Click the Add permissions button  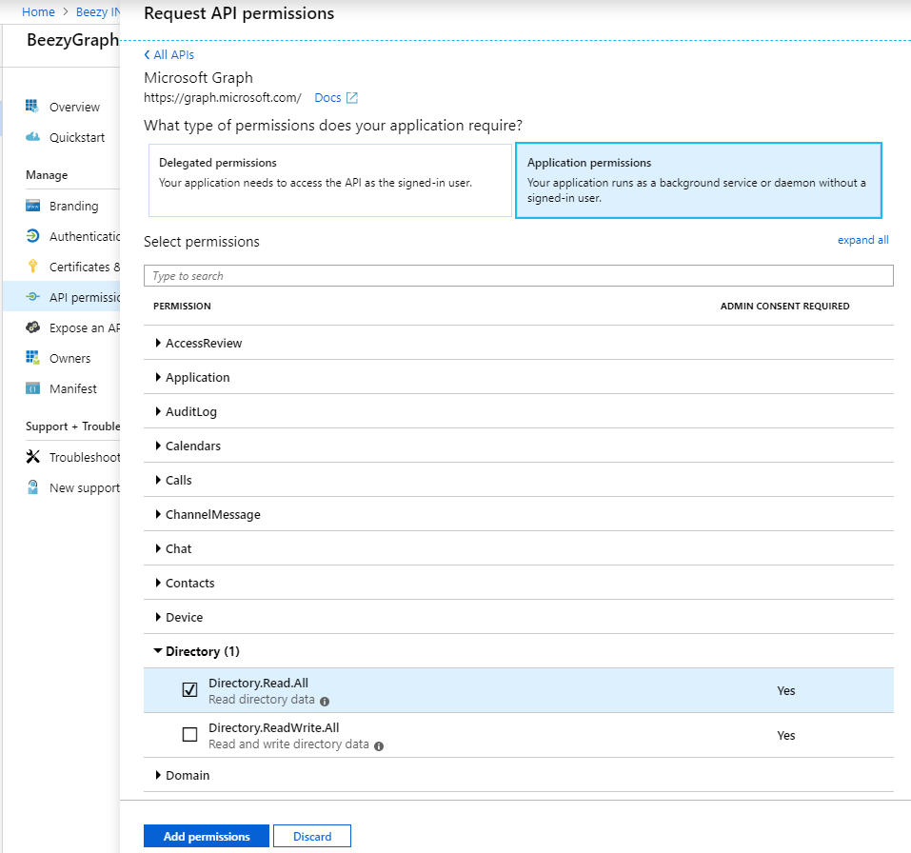click(207, 836)
